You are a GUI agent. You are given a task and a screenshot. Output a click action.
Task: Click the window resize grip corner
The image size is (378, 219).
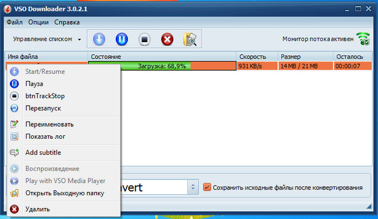[369, 206]
